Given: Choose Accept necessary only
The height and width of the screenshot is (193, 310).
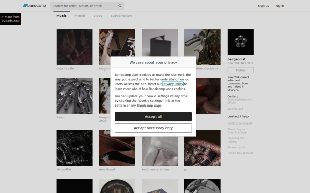Looking at the screenshot, I should [153, 128].
